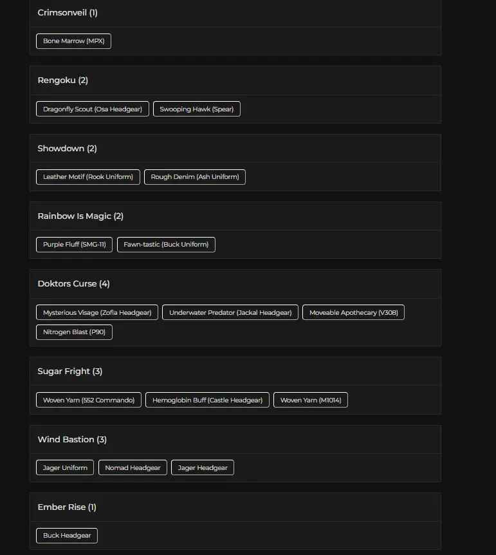Screen dimensions: 496x555
Task: Select the Nitrogen Blast (P90) tag
Action: 74,332
